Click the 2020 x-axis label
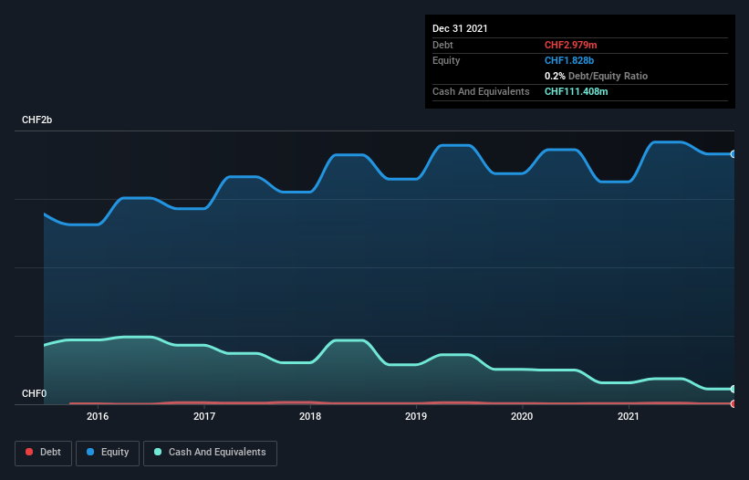Viewport: 749px width, 480px height. coord(522,416)
